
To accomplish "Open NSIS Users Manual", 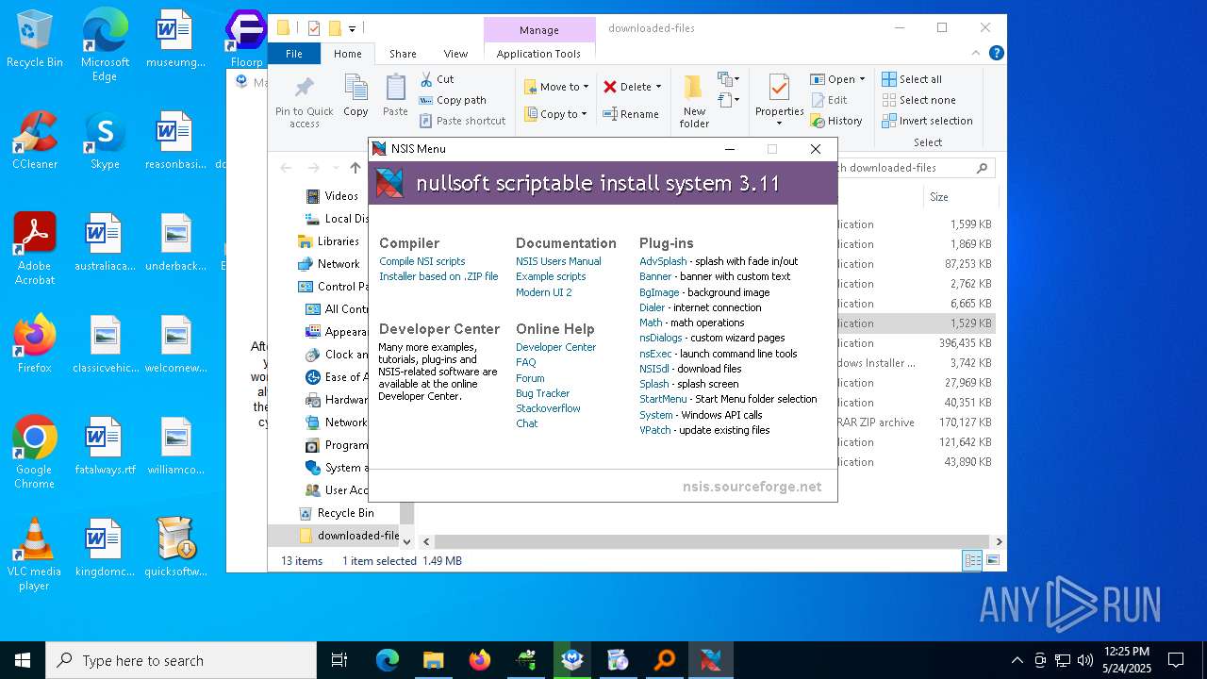I will (x=558, y=261).
